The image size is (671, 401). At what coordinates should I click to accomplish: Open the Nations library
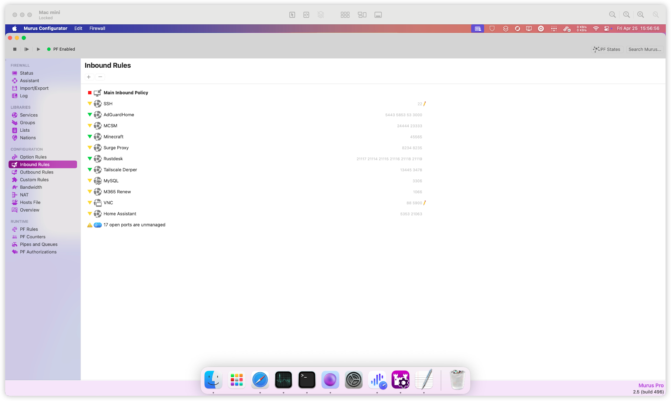tap(28, 138)
